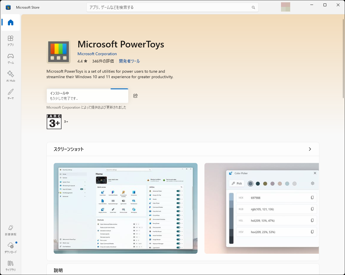Focus the app search field
Image resolution: width=345 pixels, height=275 pixels.
coord(172,7)
